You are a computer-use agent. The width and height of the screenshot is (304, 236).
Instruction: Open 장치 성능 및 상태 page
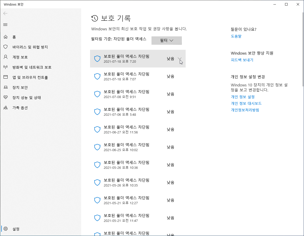[x=27, y=98]
